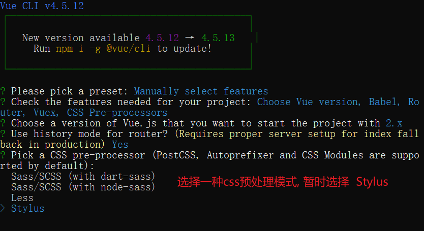This screenshot has height=231, width=424.
Task: Choose the Less pre-processor option
Action: pyautogui.click(x=22, y=198)
